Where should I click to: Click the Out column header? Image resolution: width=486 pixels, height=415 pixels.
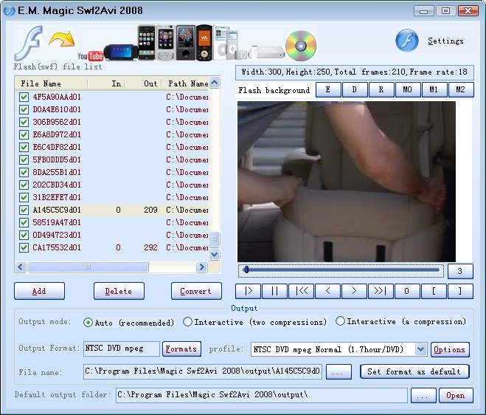[143, 83]
